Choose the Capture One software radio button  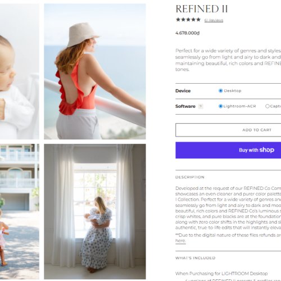[268, 106]
